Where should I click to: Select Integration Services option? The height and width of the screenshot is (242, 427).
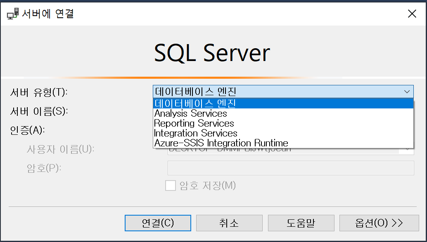coord(283,133)
